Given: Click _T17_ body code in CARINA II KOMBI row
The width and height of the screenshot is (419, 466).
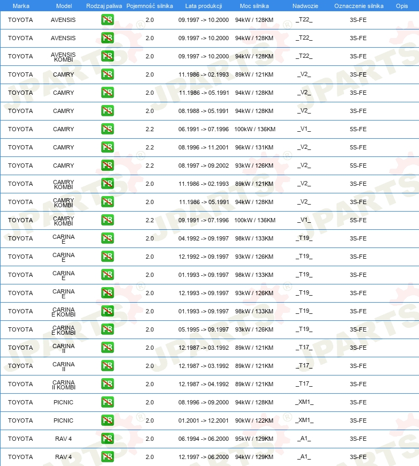Looking at the screenshot, I should 304,384.
